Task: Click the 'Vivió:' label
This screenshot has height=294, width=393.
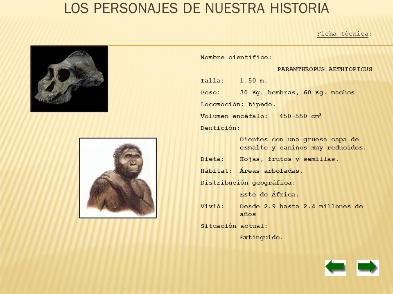Action: [212, 207]
